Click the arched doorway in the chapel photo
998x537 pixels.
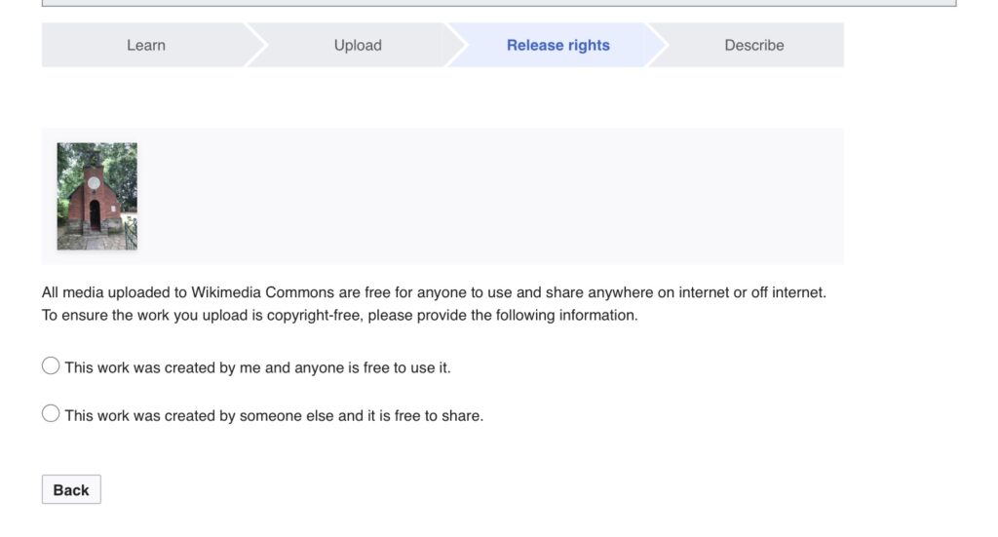(95, 215)
